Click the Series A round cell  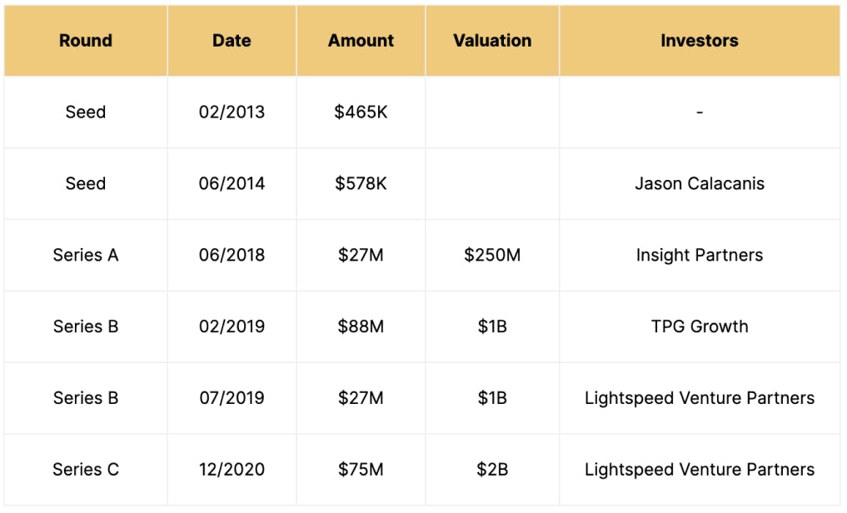86,255
